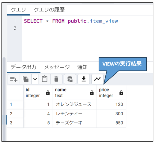155x144 pixels.
Task: Open the メッセージ tab
Action: click(57, 67)
